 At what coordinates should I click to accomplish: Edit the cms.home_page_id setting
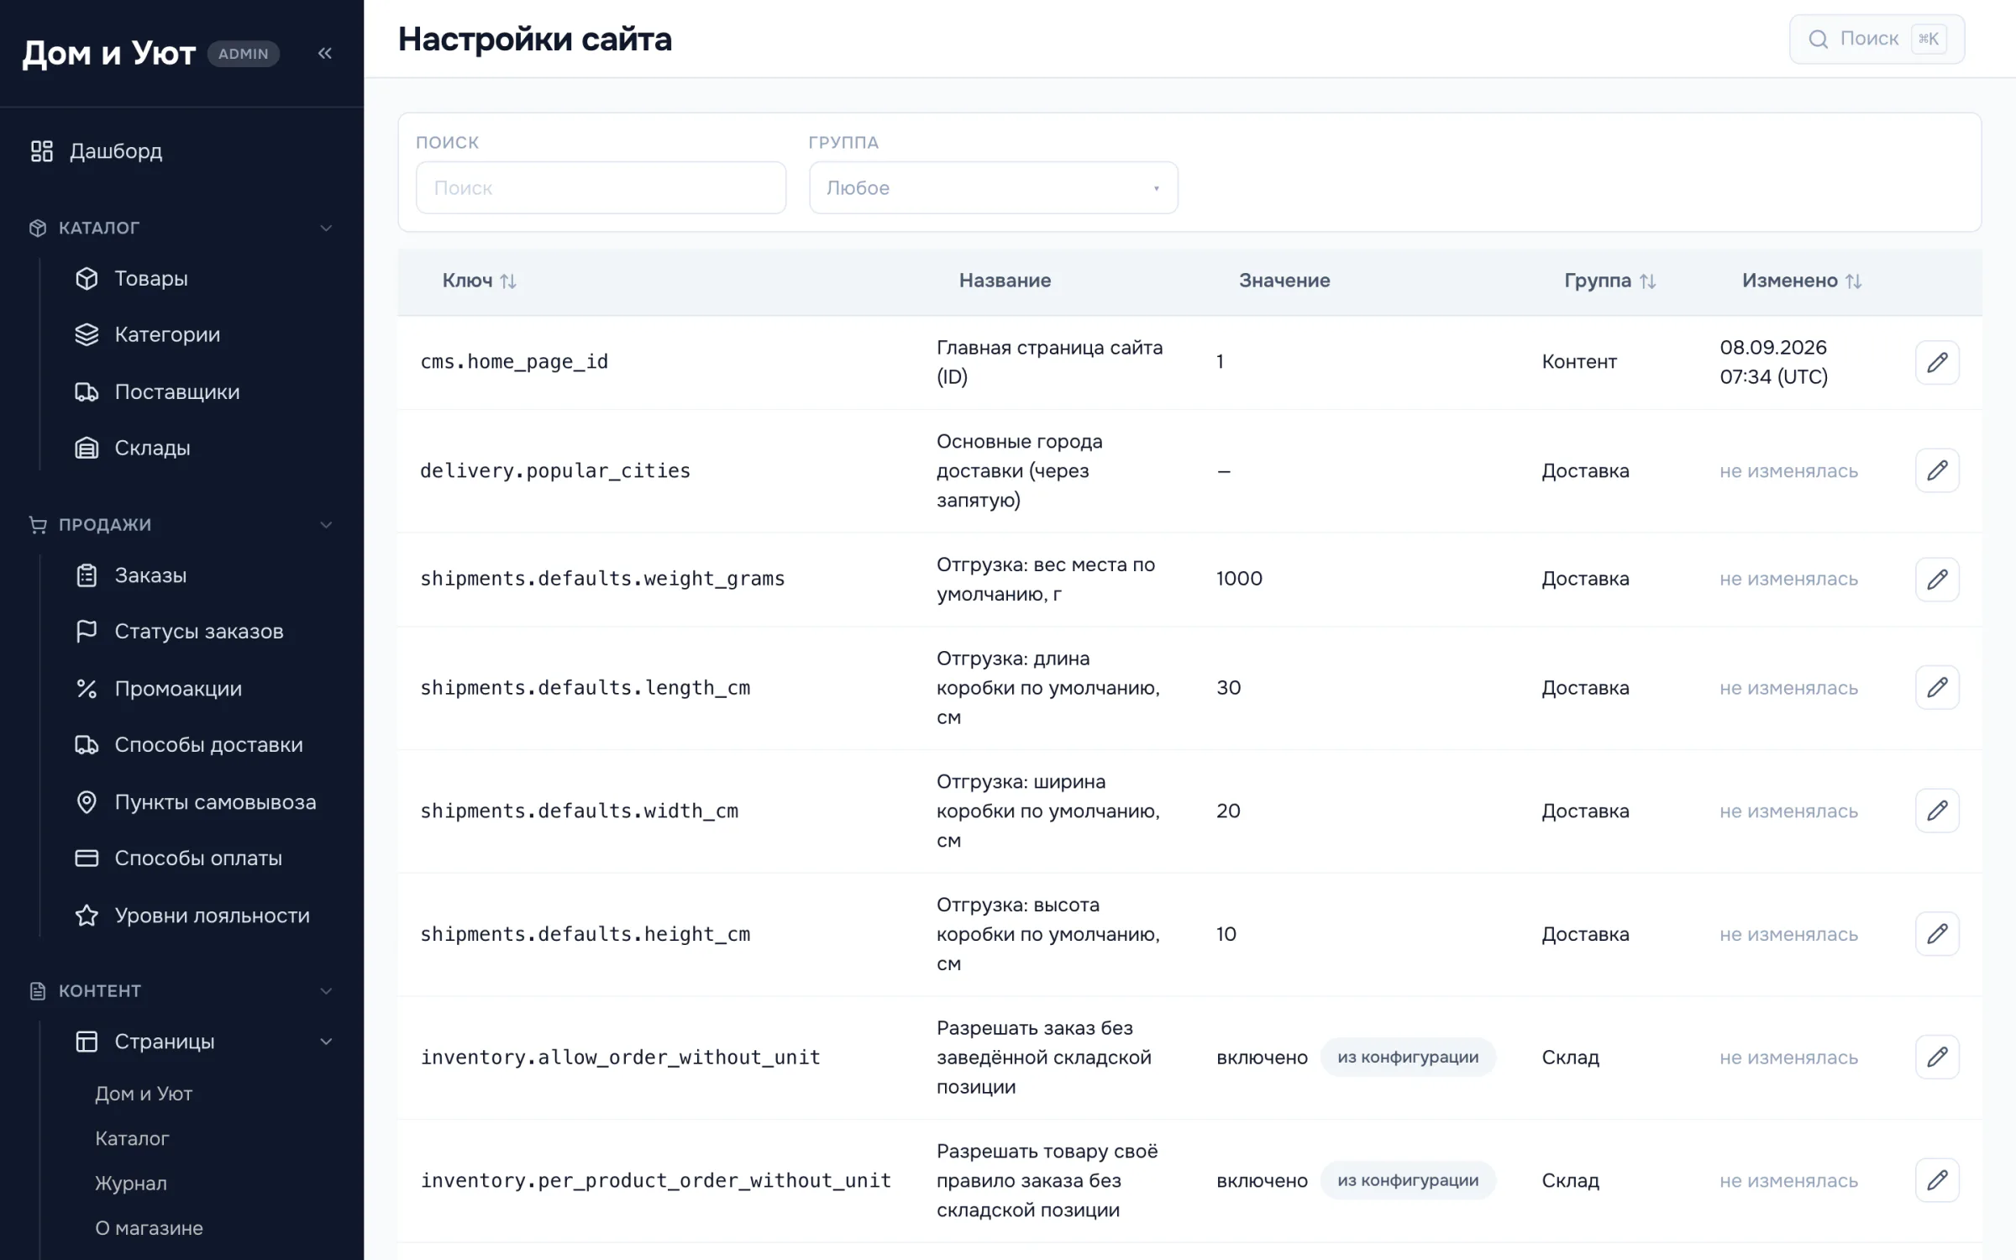tap(1937, 362)
